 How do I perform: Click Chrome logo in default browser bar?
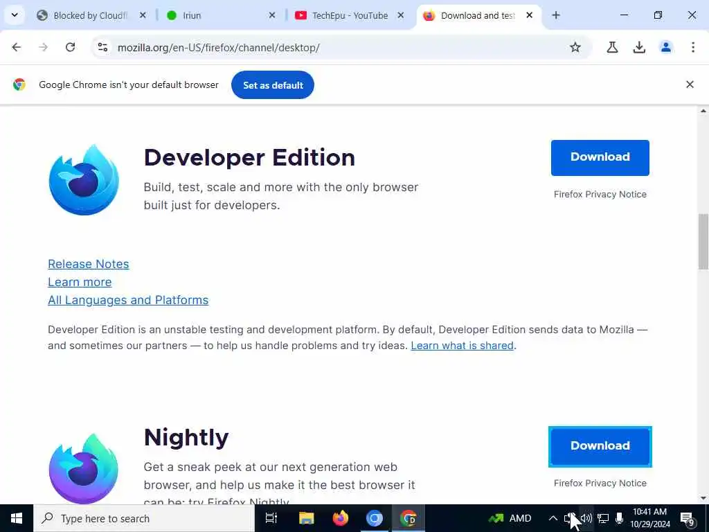click(19, 85)
